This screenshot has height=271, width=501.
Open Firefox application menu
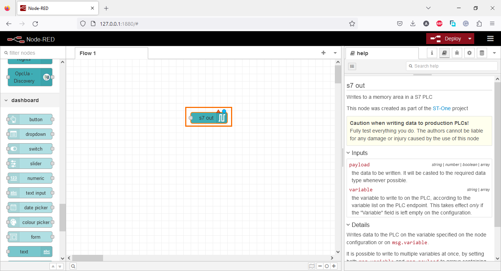tap(492, 24)
